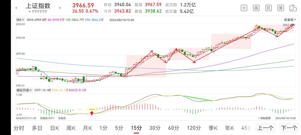This screenshot has width=301, height=135.
Task: Tap the 周期数105个 label
Action: 47,118
